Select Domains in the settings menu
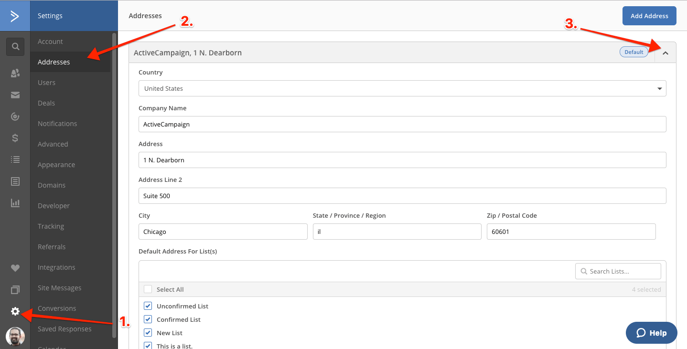The height and width of the screenshot is (349, 687). [52, 185]
